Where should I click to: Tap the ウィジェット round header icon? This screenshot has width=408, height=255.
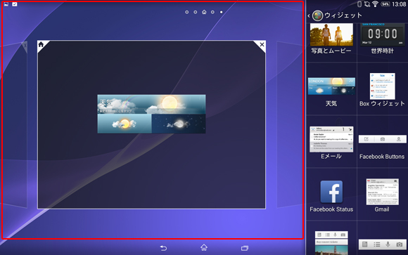(317, 16)
